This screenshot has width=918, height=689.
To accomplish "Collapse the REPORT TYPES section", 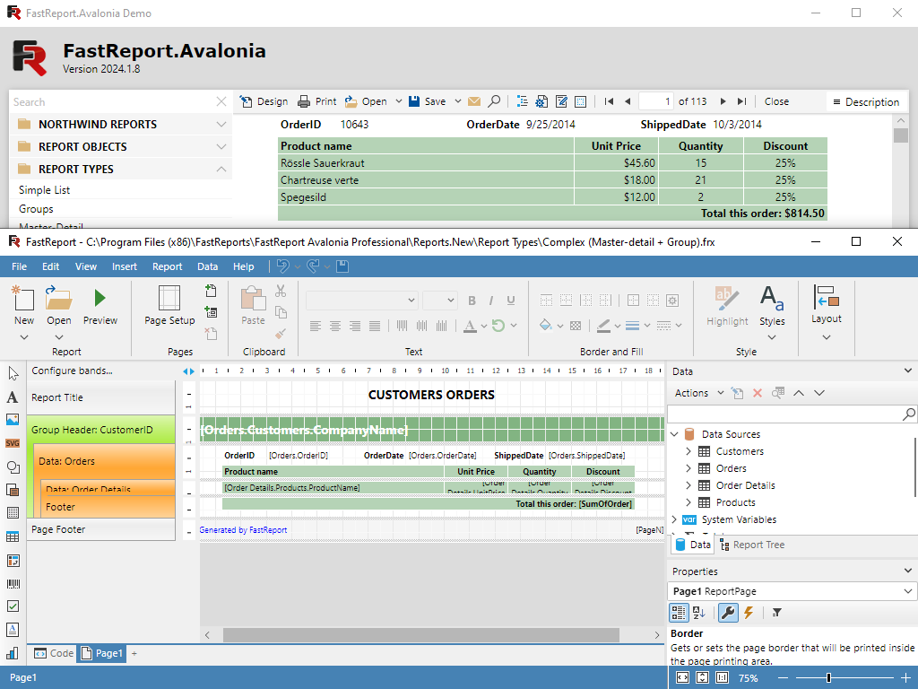I will (x=221, y=169).
